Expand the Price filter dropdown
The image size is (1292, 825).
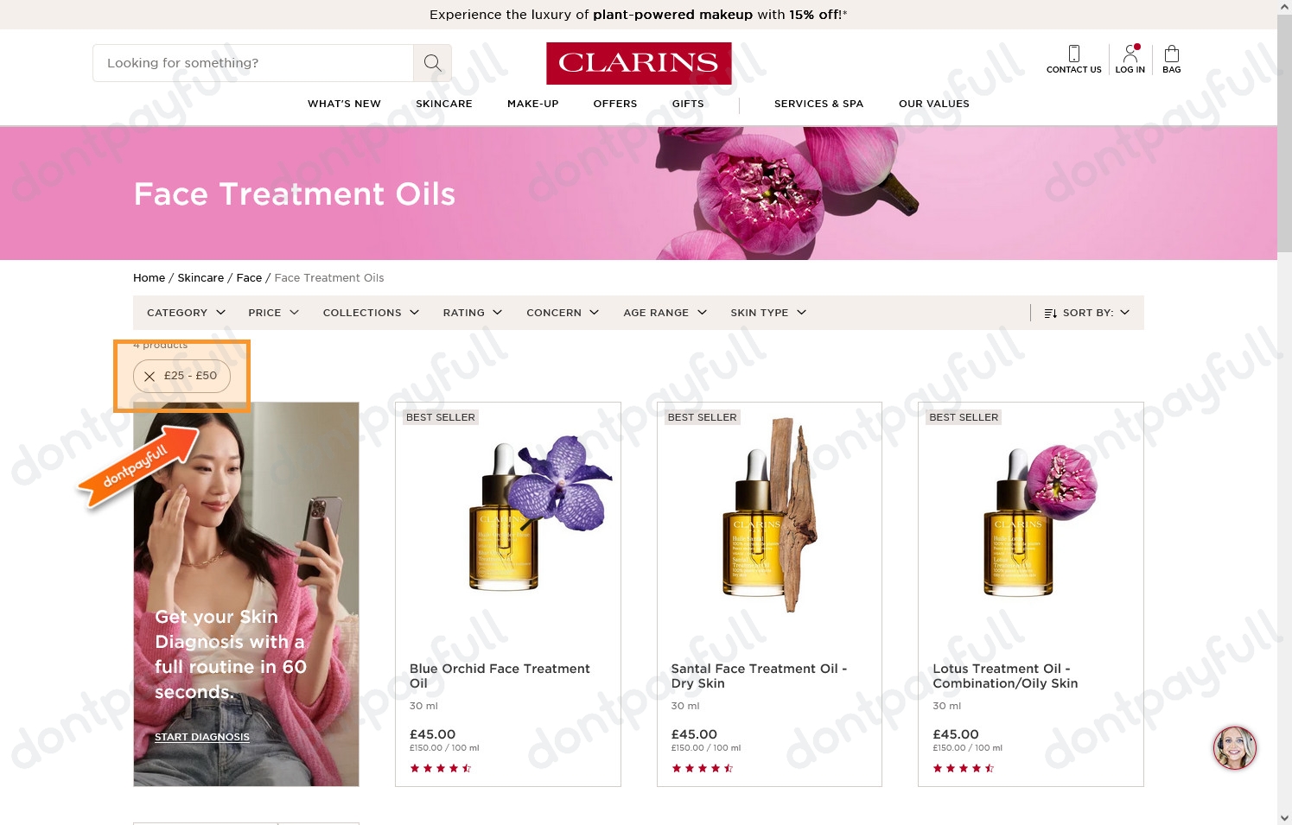273,313
